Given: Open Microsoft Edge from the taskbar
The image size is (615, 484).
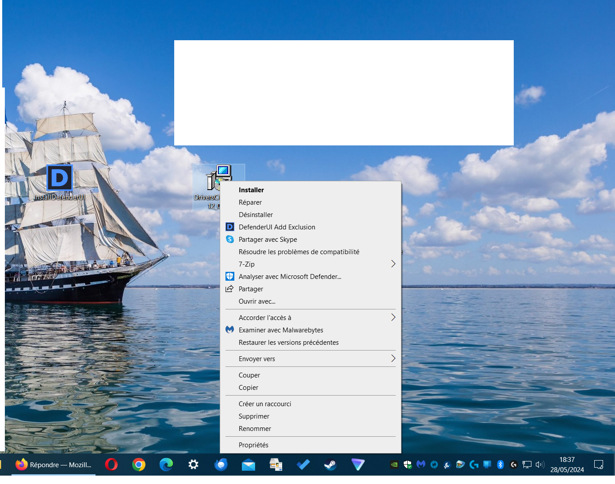Looking at the screenshot, I should point(166,465).
